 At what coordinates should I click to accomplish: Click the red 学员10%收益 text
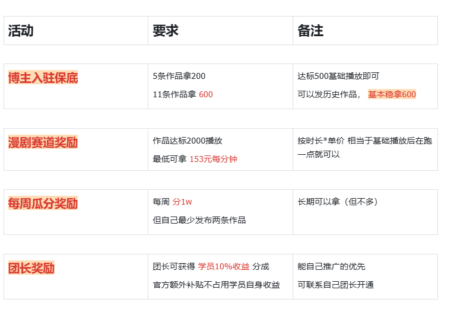pyautogui.click(x=224, y=266)
